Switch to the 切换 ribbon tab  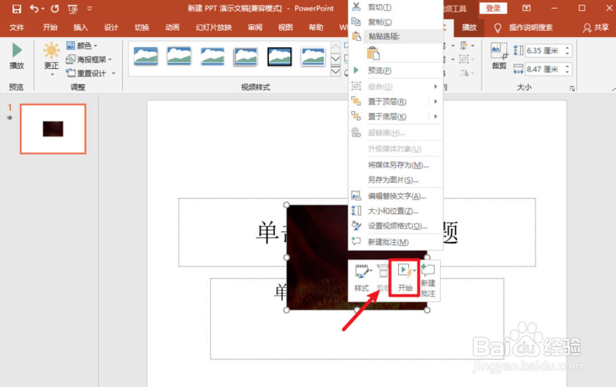tap(142, 27)
